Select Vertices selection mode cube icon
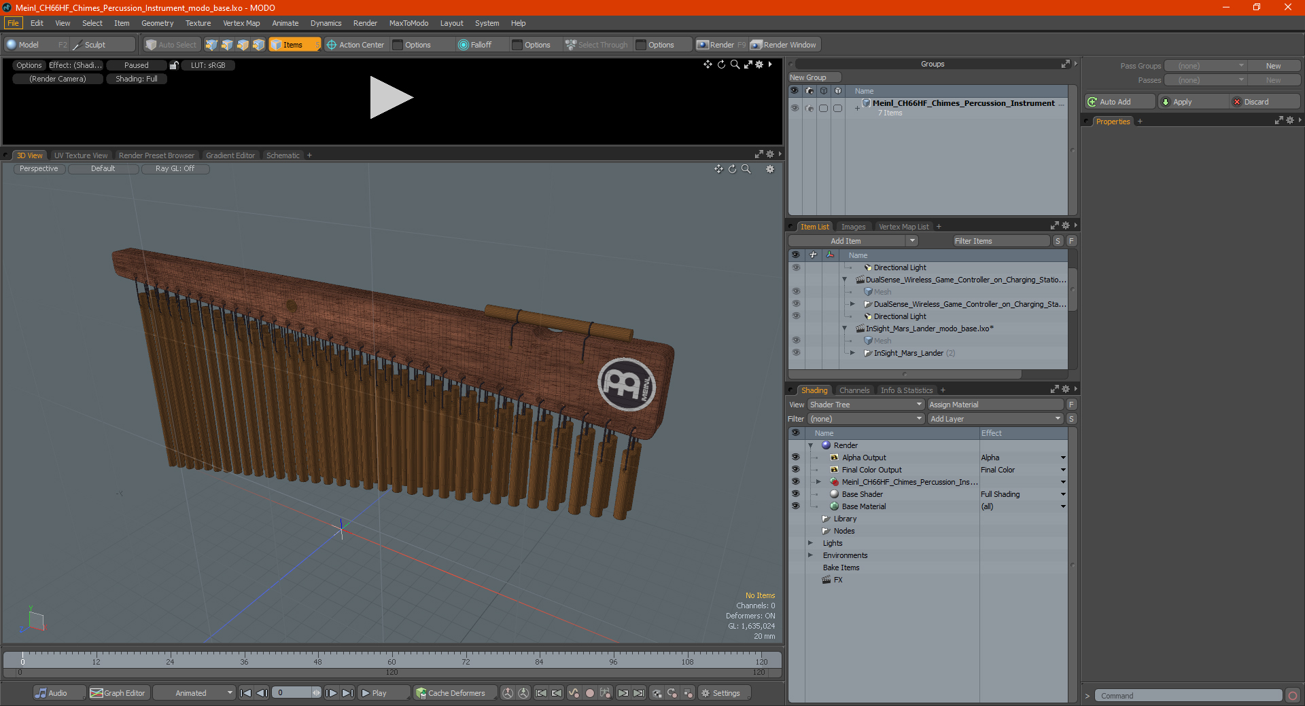Image resolution: width=1305 pixels, height=706 pixels. [211, 45]
